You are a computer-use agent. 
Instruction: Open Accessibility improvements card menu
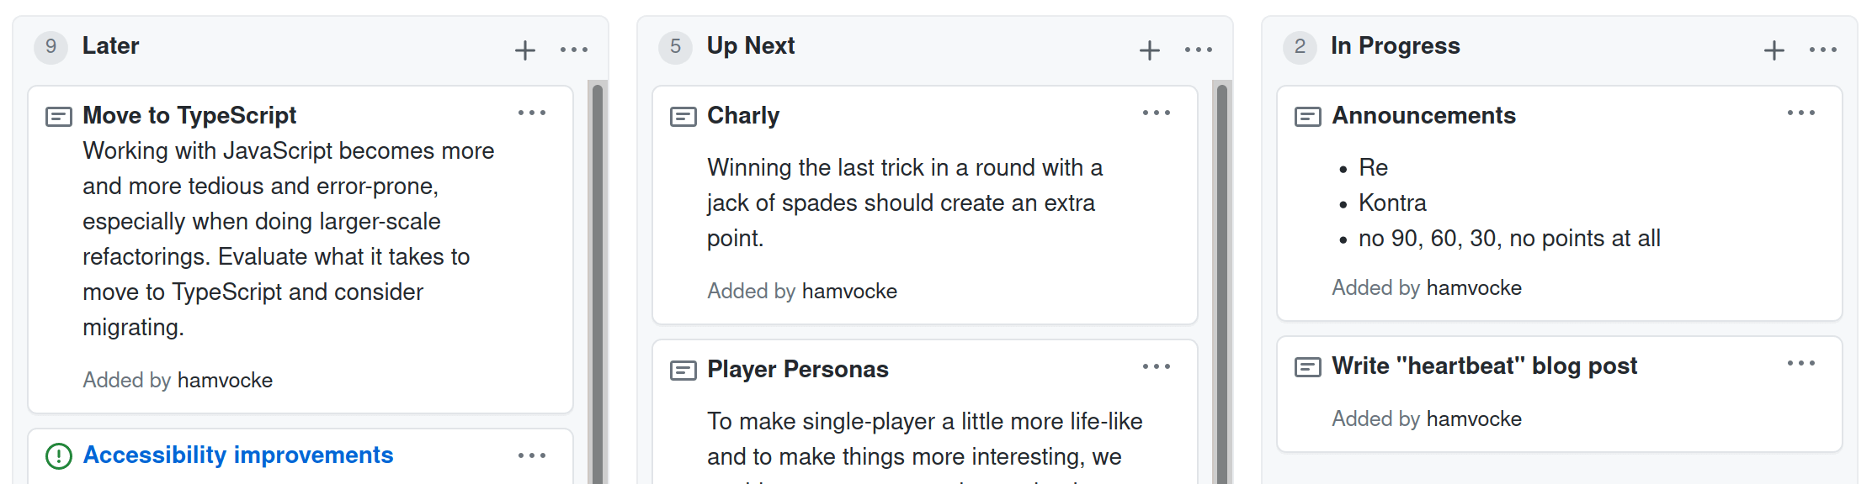point(532,456)
